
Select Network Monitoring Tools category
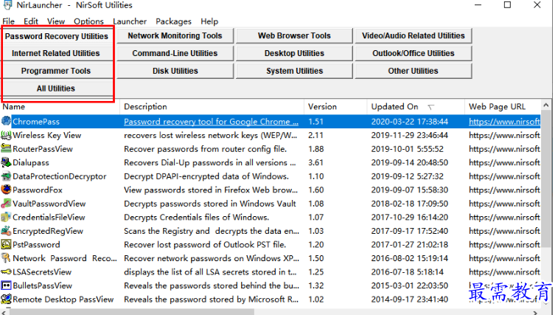coord(175,35)
